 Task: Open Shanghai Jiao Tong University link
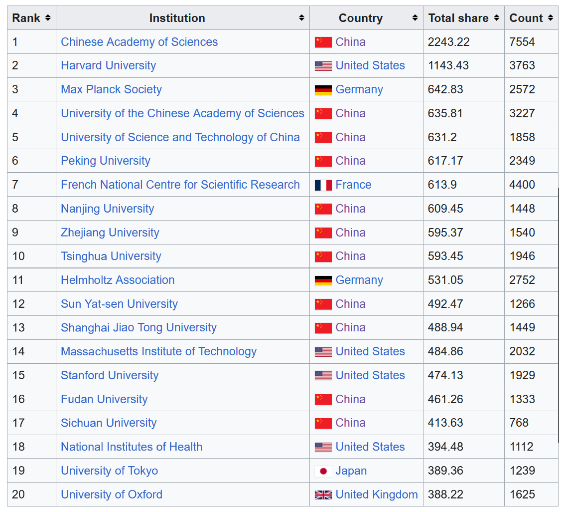[139, 327]
